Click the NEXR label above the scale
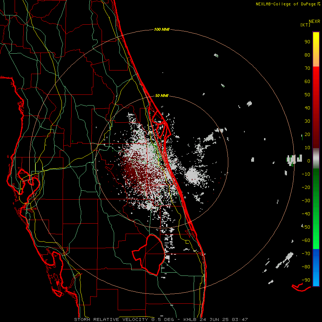The width and height of the screenshot is (322, 322). pyautogui.click(x=314, y=21)
